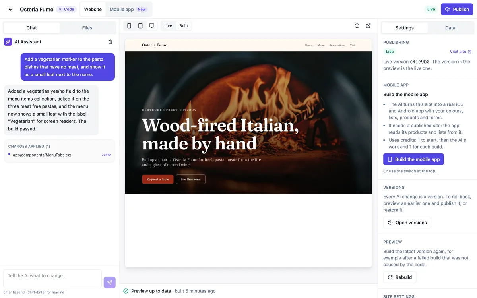Select the app/components/MenuTabs.tsx file entry

pyautogui.click(x=42, y=155)
